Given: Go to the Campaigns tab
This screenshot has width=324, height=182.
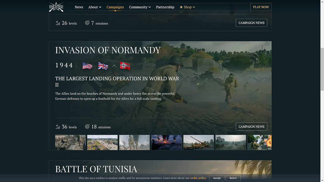Looking at the screenshot, I should pyautogui.click(x=115, y=7).
